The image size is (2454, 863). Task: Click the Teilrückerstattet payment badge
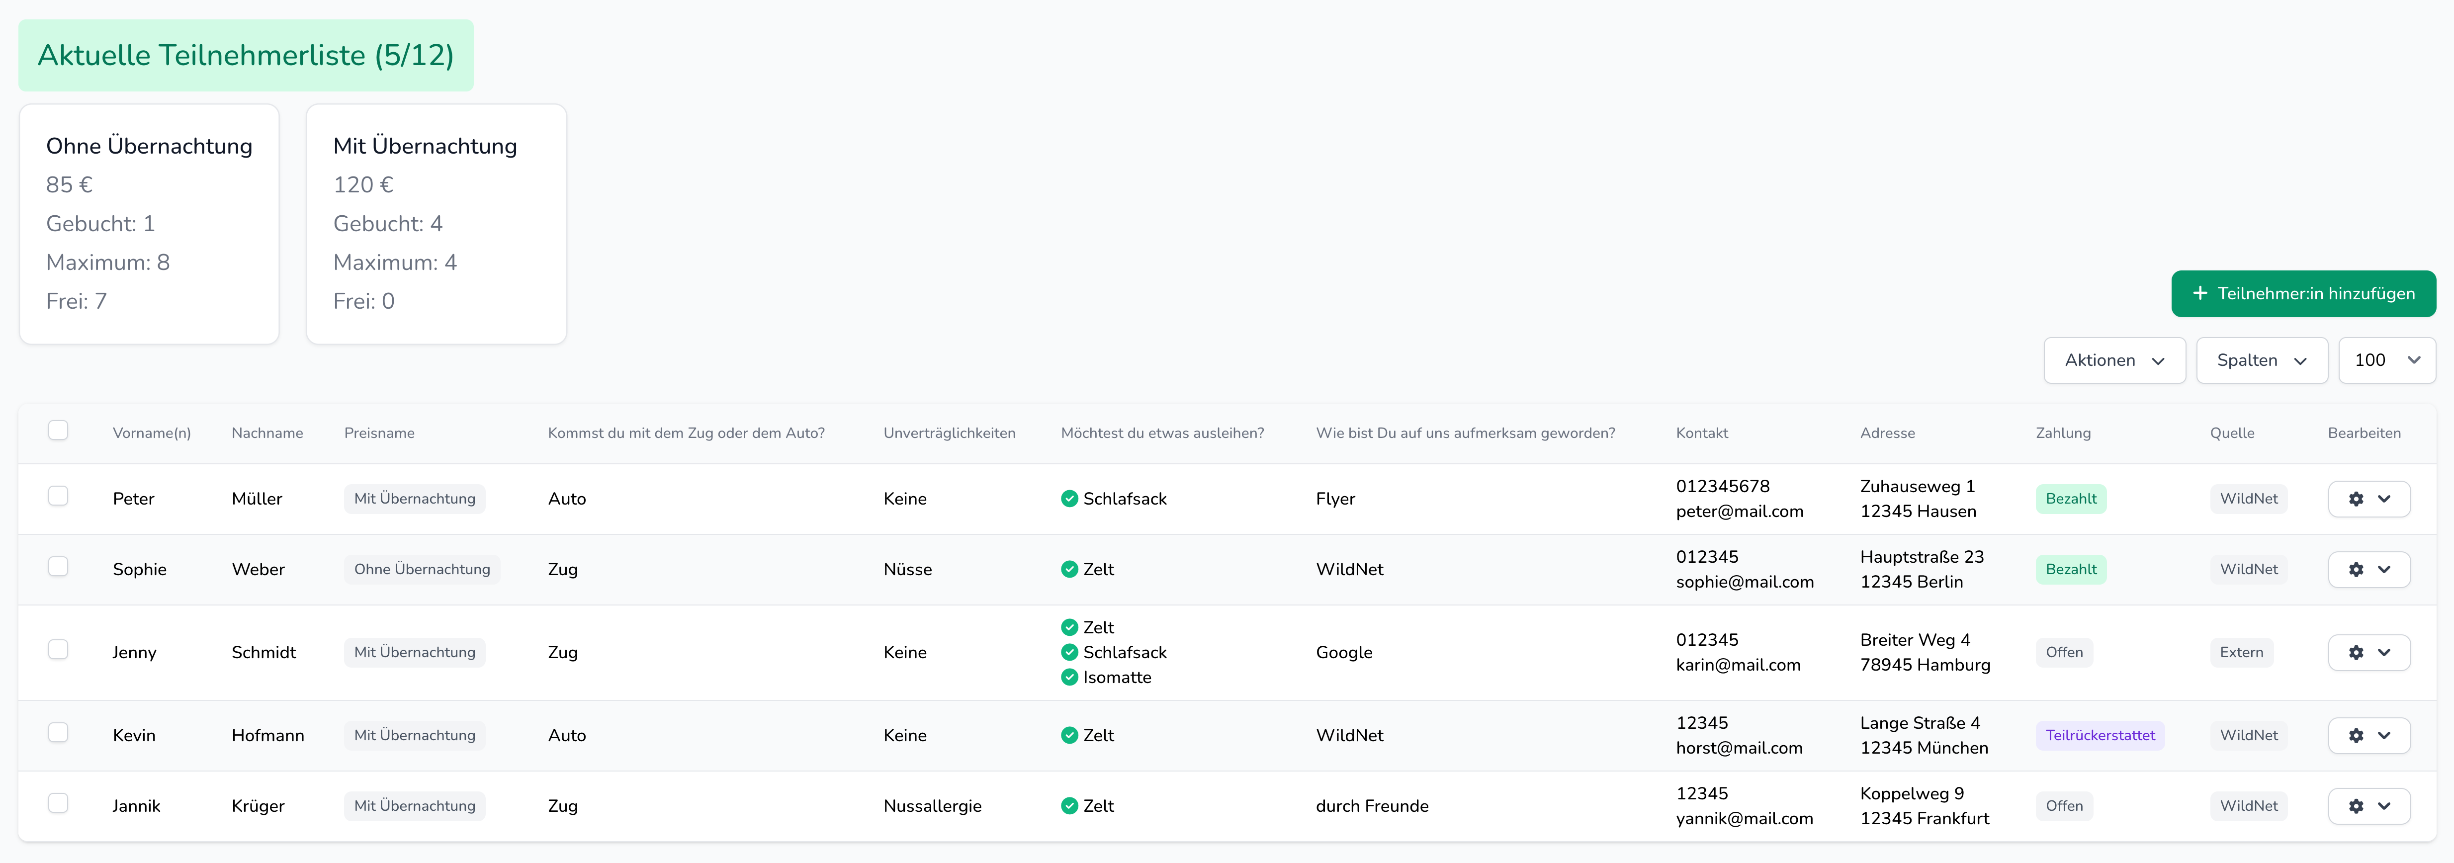pos(2100,735)
